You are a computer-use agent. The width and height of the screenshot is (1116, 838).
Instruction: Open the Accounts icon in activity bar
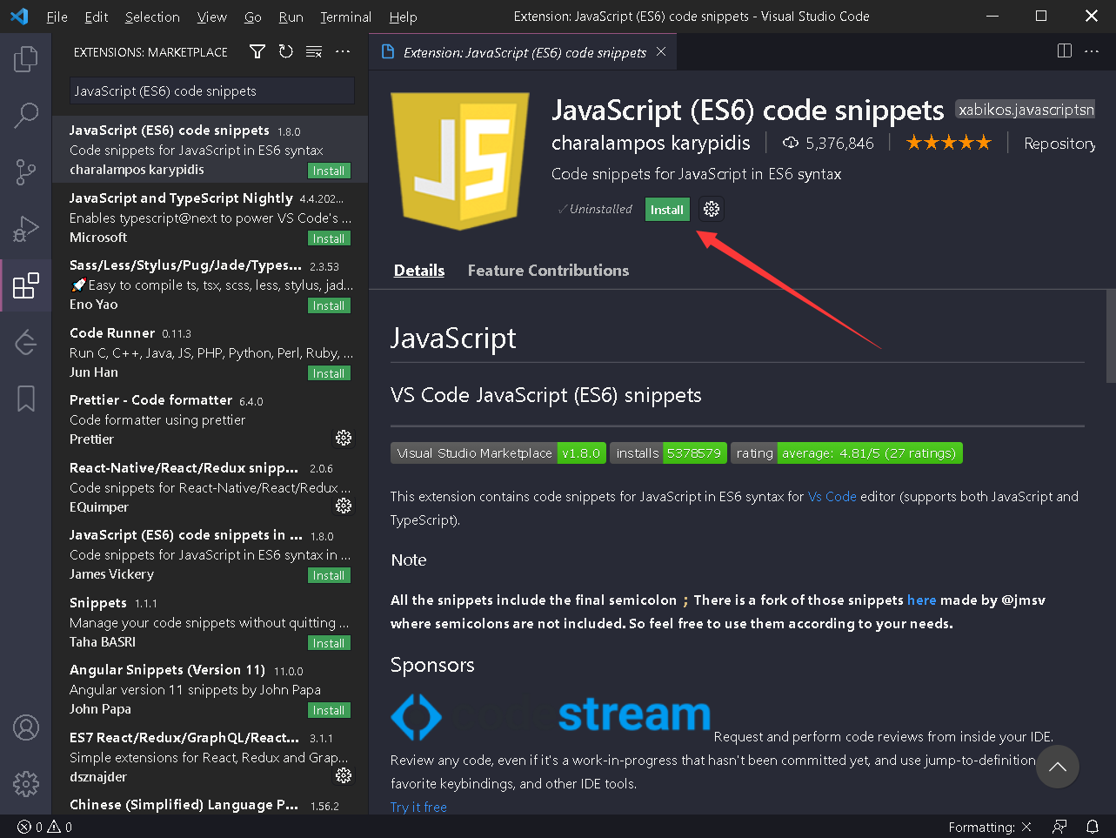point(26,727)
